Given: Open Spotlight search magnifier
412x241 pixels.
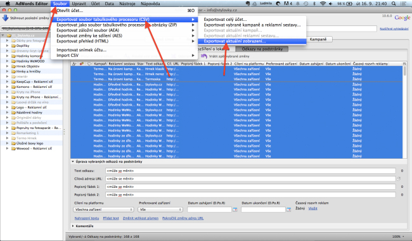Looking at the screenshot, I should [394, 4].
